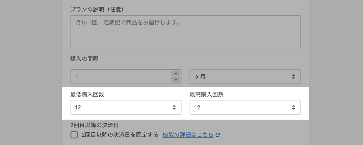
Task: Click the placeholder text 月1に1回、定期便で商品をお届けします。
Action: click(128, 23)
